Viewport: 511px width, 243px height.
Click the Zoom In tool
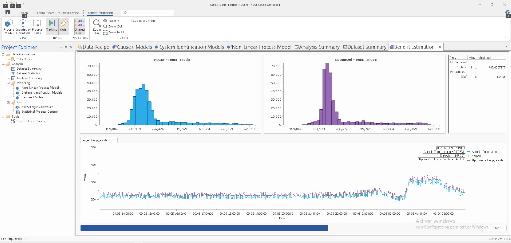pos(111,21)
